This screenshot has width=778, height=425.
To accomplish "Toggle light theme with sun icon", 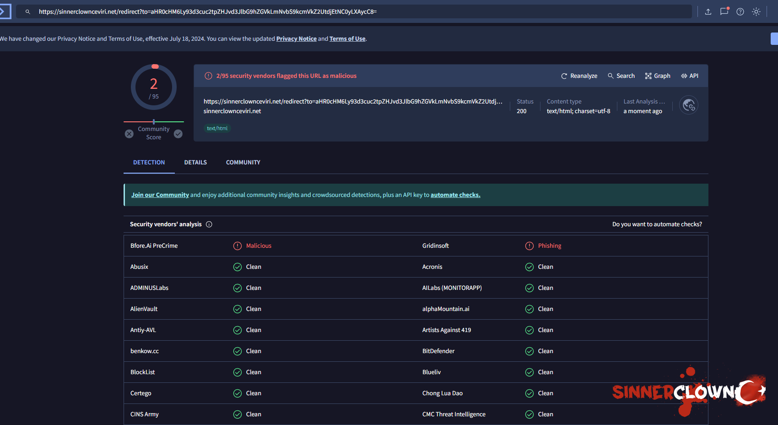I will (x=756, y=12).
